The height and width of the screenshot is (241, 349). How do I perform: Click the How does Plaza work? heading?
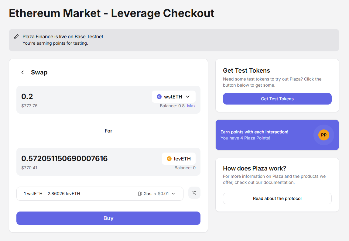[x=254, y=168]
